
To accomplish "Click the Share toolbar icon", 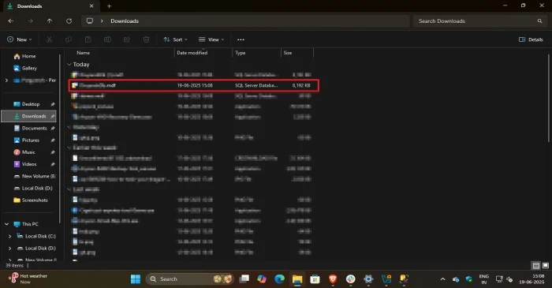I will tap(127, 39).
